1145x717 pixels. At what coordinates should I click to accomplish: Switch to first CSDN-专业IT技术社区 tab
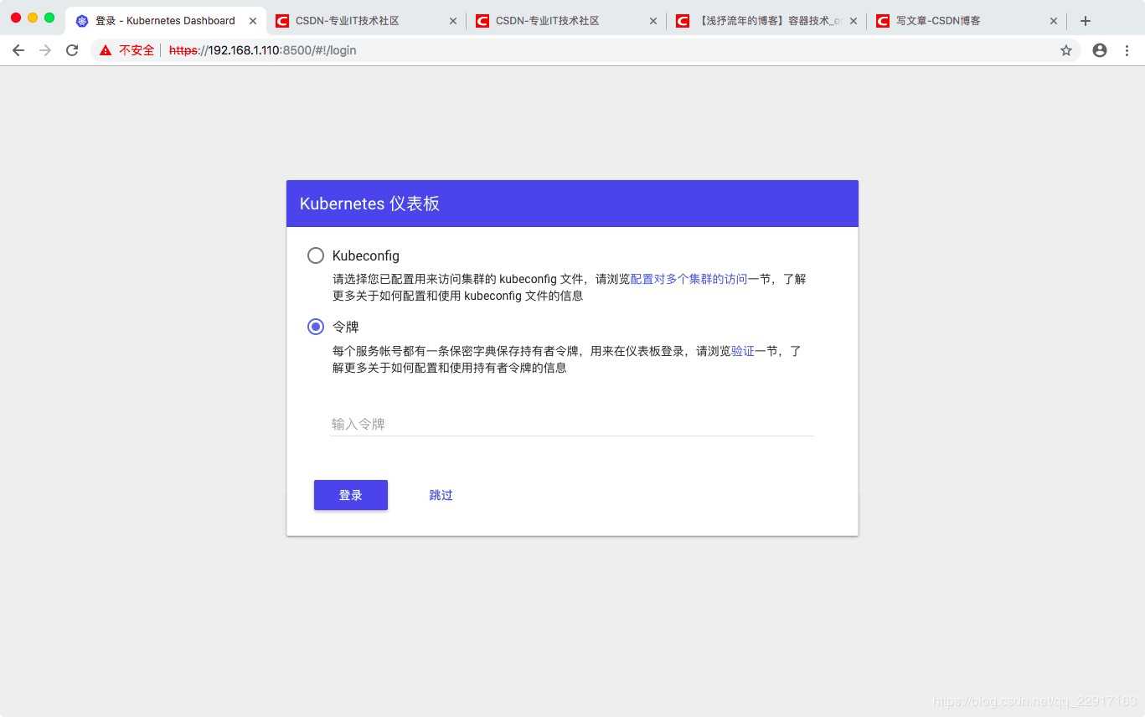pyautogui.click(x=366, y=21)
